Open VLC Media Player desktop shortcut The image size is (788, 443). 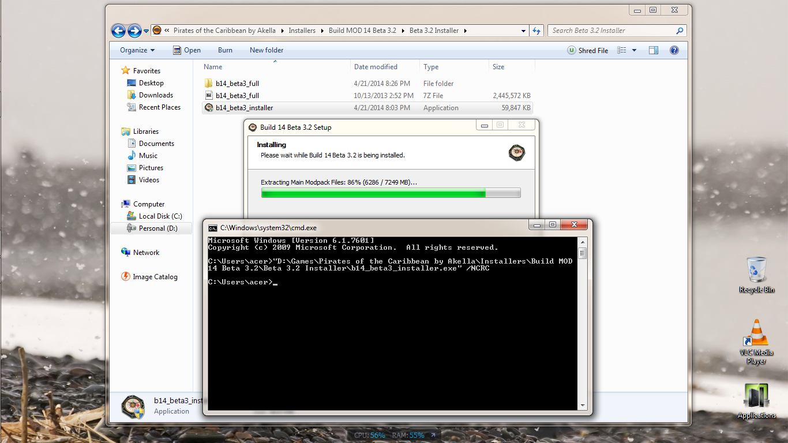(756, 341)
